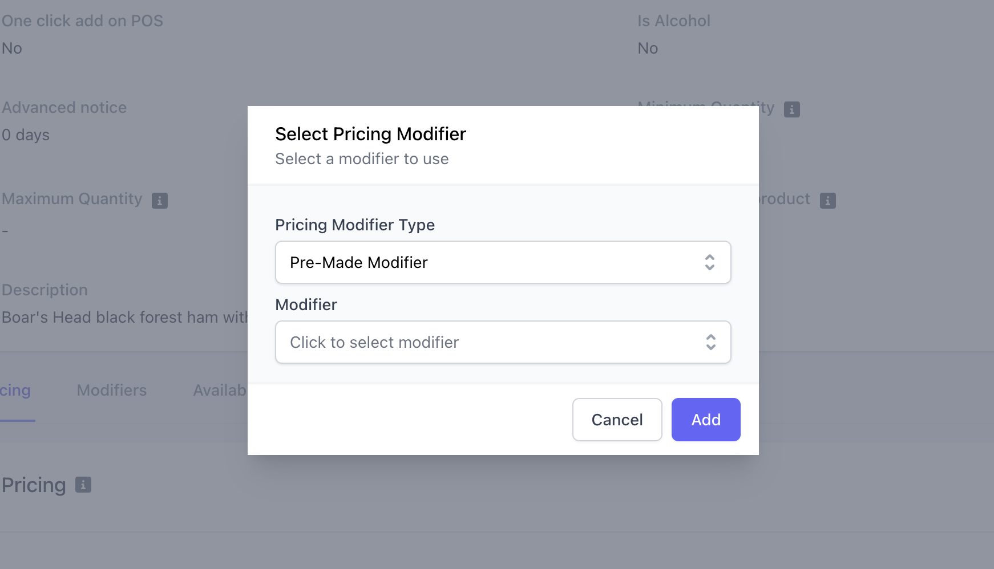The image size is (994, 569).
Task: Click the Boar's Head description text
Action: (124, 318)
